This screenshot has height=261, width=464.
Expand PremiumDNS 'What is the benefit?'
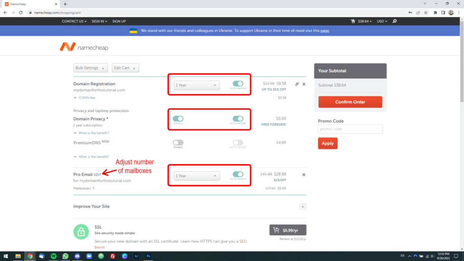[x=91, y=156]
